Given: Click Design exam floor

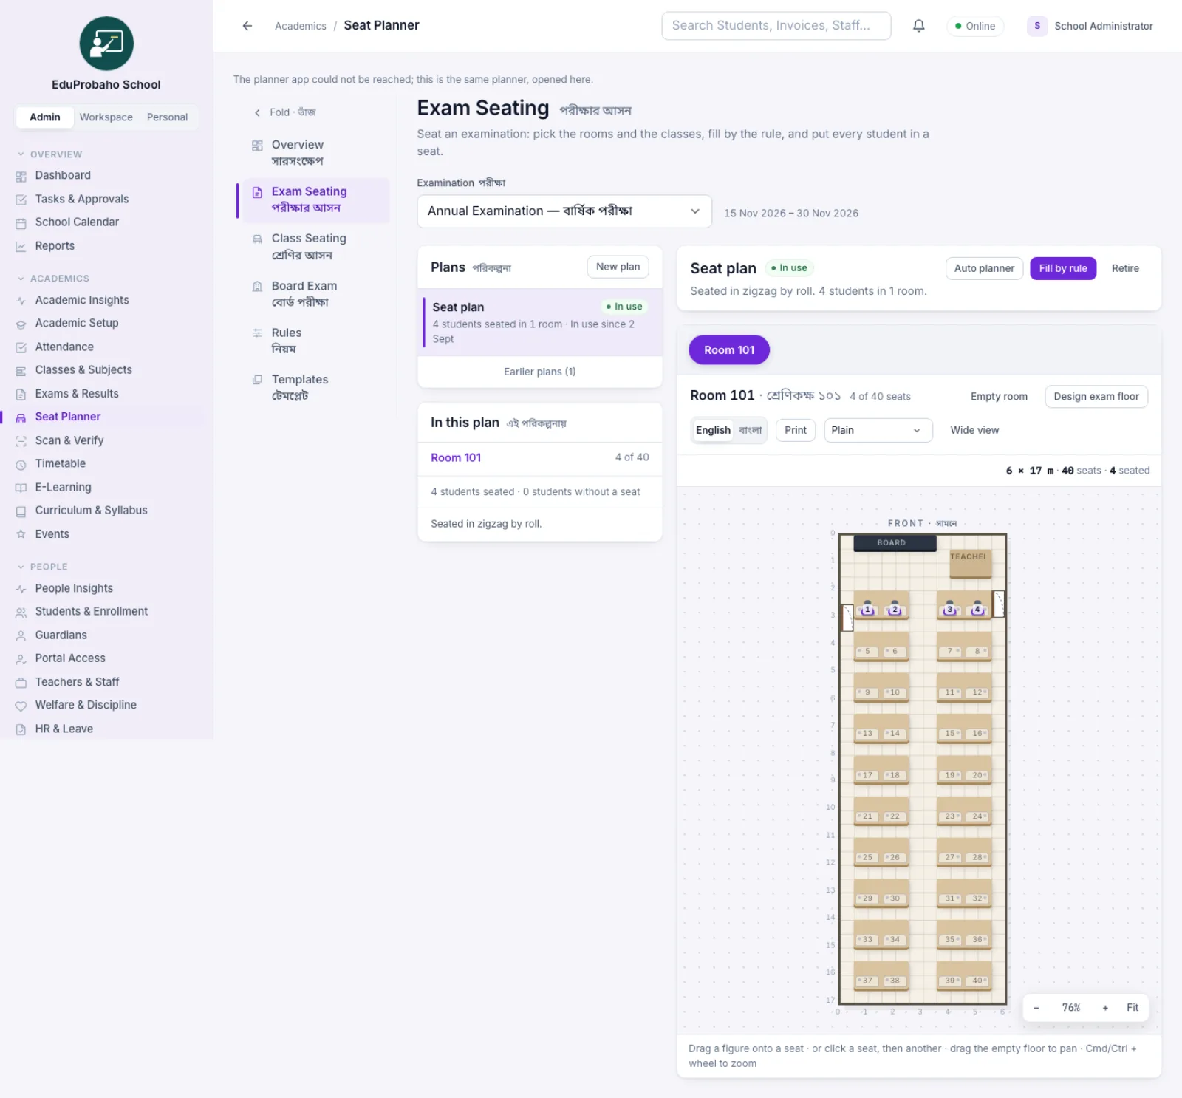Looking at the screenshot, I should [1096, 396].
